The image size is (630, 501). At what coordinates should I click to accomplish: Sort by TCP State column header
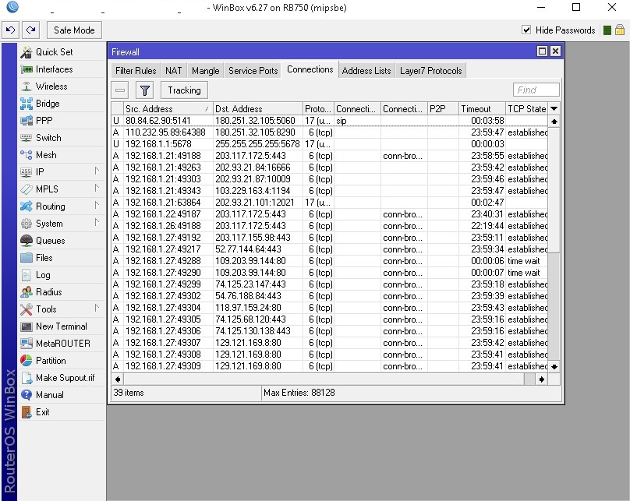click(526, 109)
